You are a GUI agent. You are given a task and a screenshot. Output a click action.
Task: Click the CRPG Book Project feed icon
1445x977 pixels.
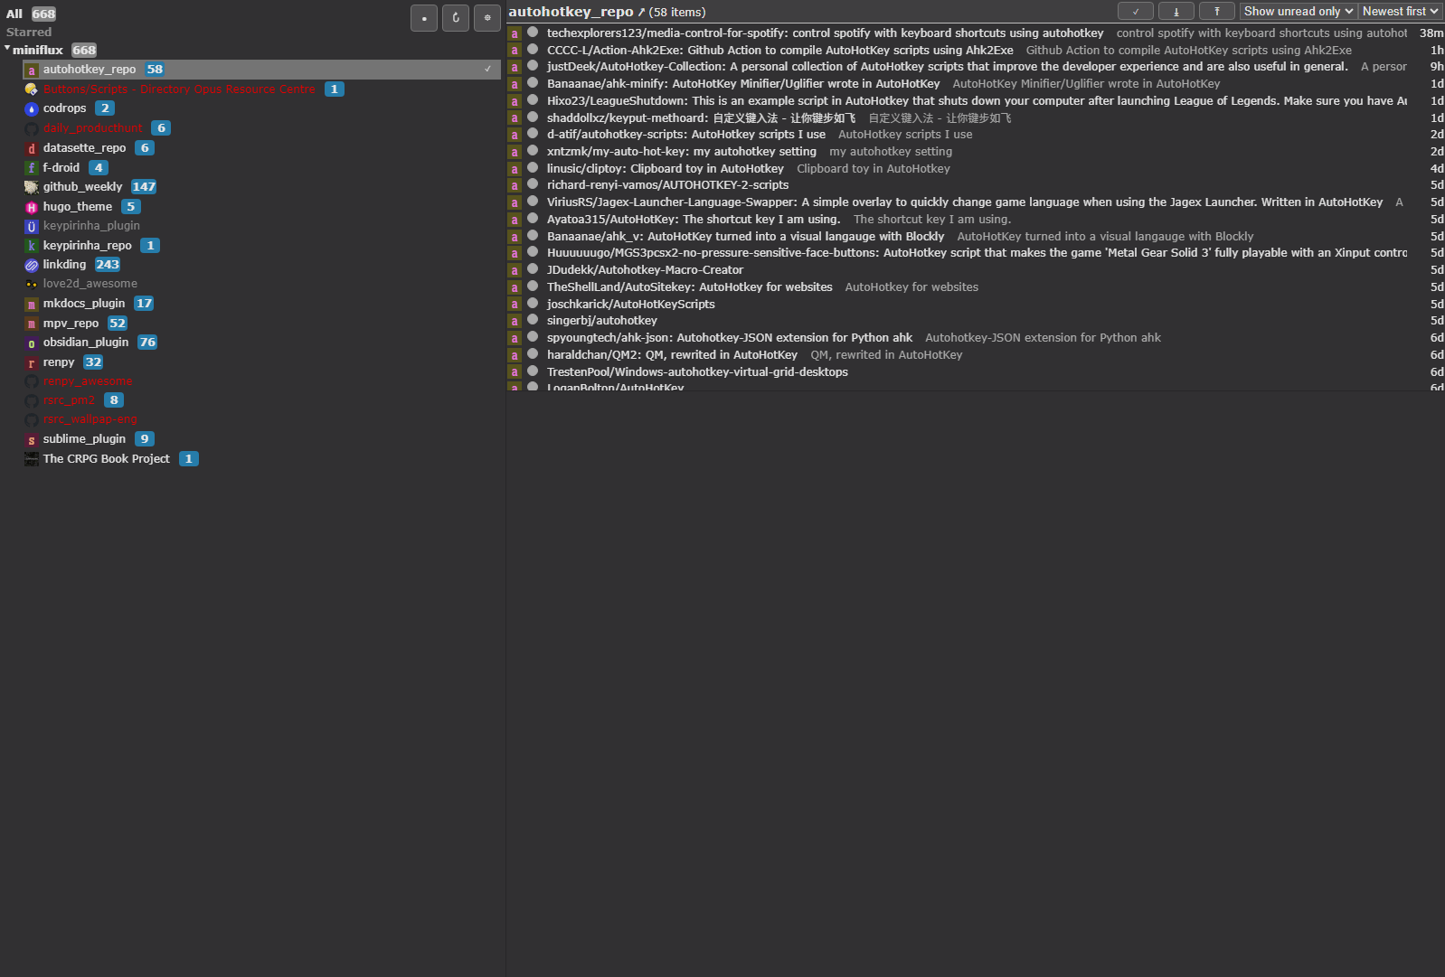click(x=32, y=459)
